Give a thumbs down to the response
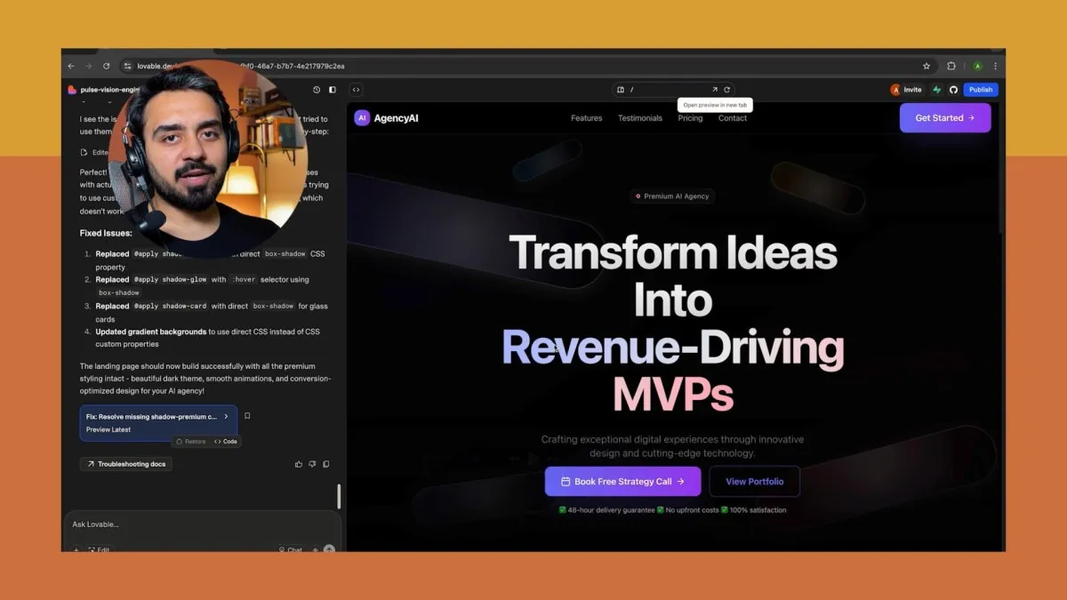The height and width of the screenshot is (600, 1067). (312, 464)
